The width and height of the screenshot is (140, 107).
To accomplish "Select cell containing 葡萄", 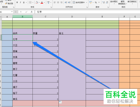I will 22,61.
